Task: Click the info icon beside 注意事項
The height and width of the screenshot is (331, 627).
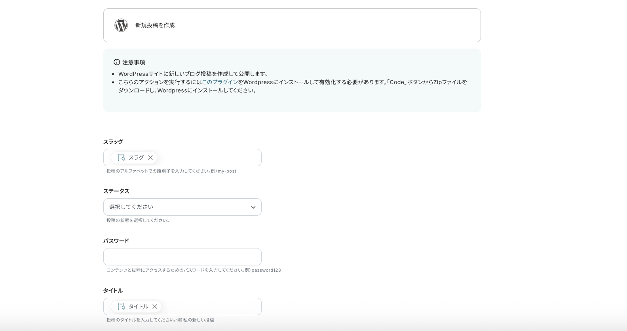Action: click(117, 62)
